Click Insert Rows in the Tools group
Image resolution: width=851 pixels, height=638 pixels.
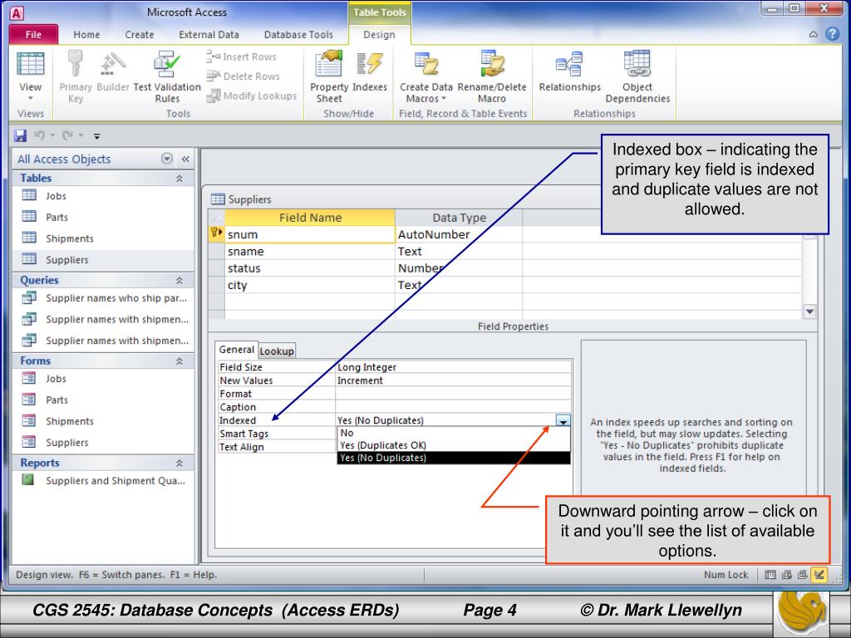242,56
